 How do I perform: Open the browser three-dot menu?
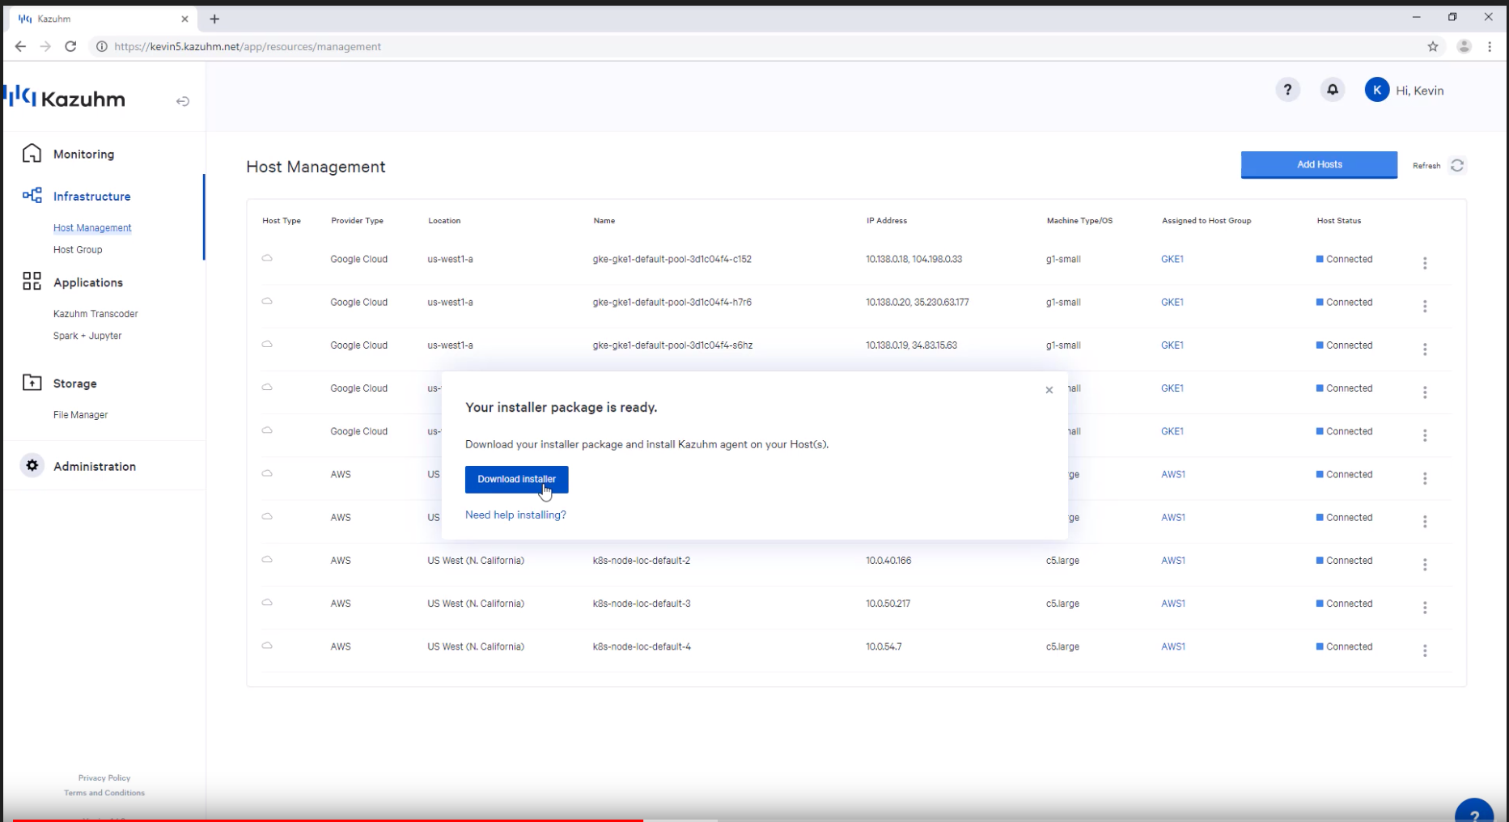(1490, 46)
